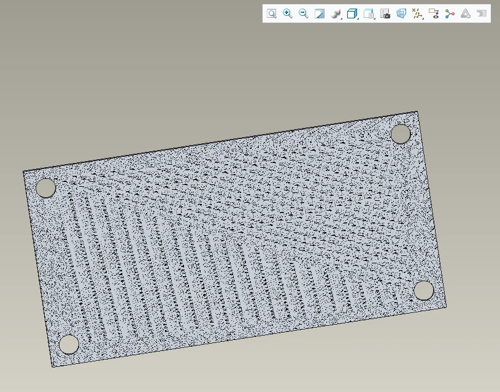Click the Zoom Out magnifier icon

point(304,13)
